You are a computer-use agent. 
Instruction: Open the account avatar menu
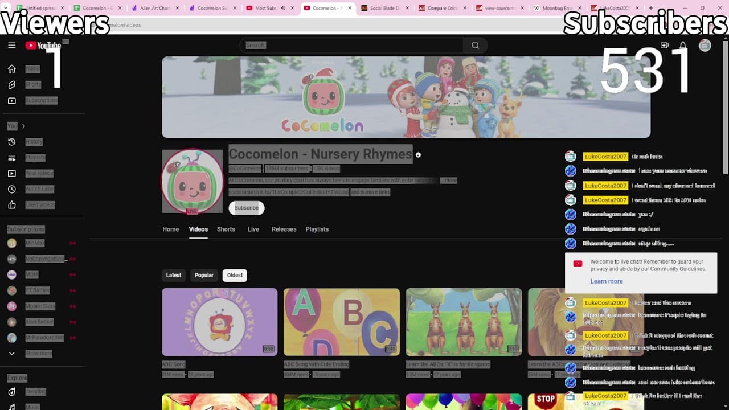click(x=705, y=46)
